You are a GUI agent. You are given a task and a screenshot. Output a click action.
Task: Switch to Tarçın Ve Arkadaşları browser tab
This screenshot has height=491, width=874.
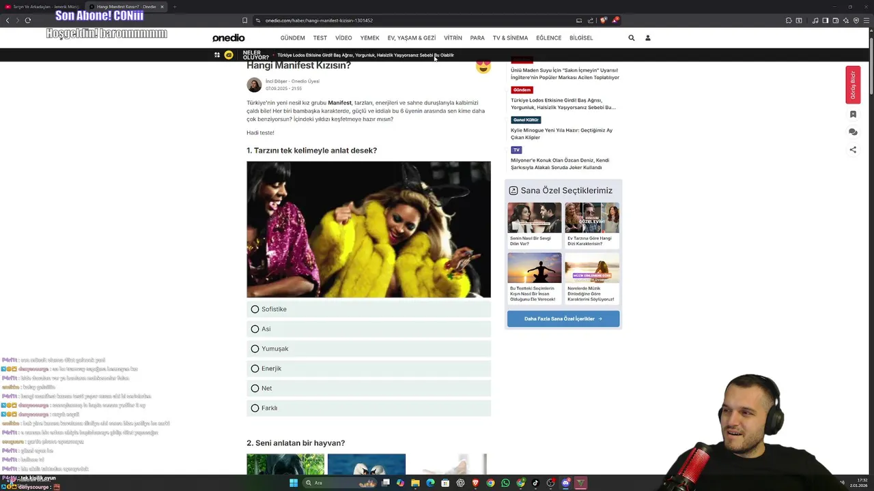click(x=42, y=7)
